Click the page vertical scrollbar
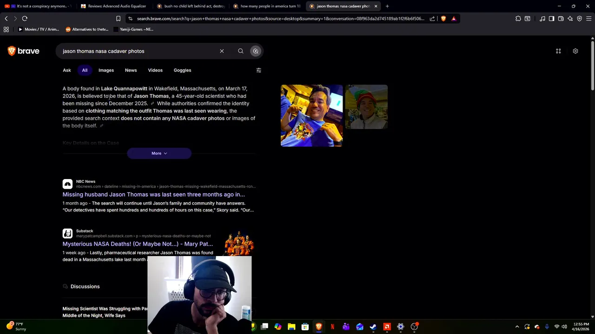Image resolution: width=595 pixels, height=334 pixels. [x=592, y=66]
